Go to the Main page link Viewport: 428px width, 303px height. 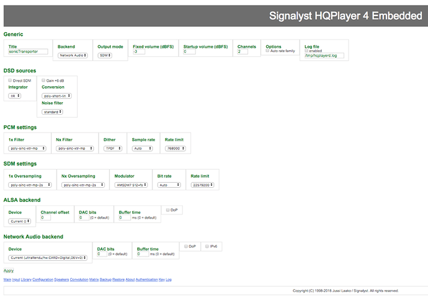click(x=7, y=279)
